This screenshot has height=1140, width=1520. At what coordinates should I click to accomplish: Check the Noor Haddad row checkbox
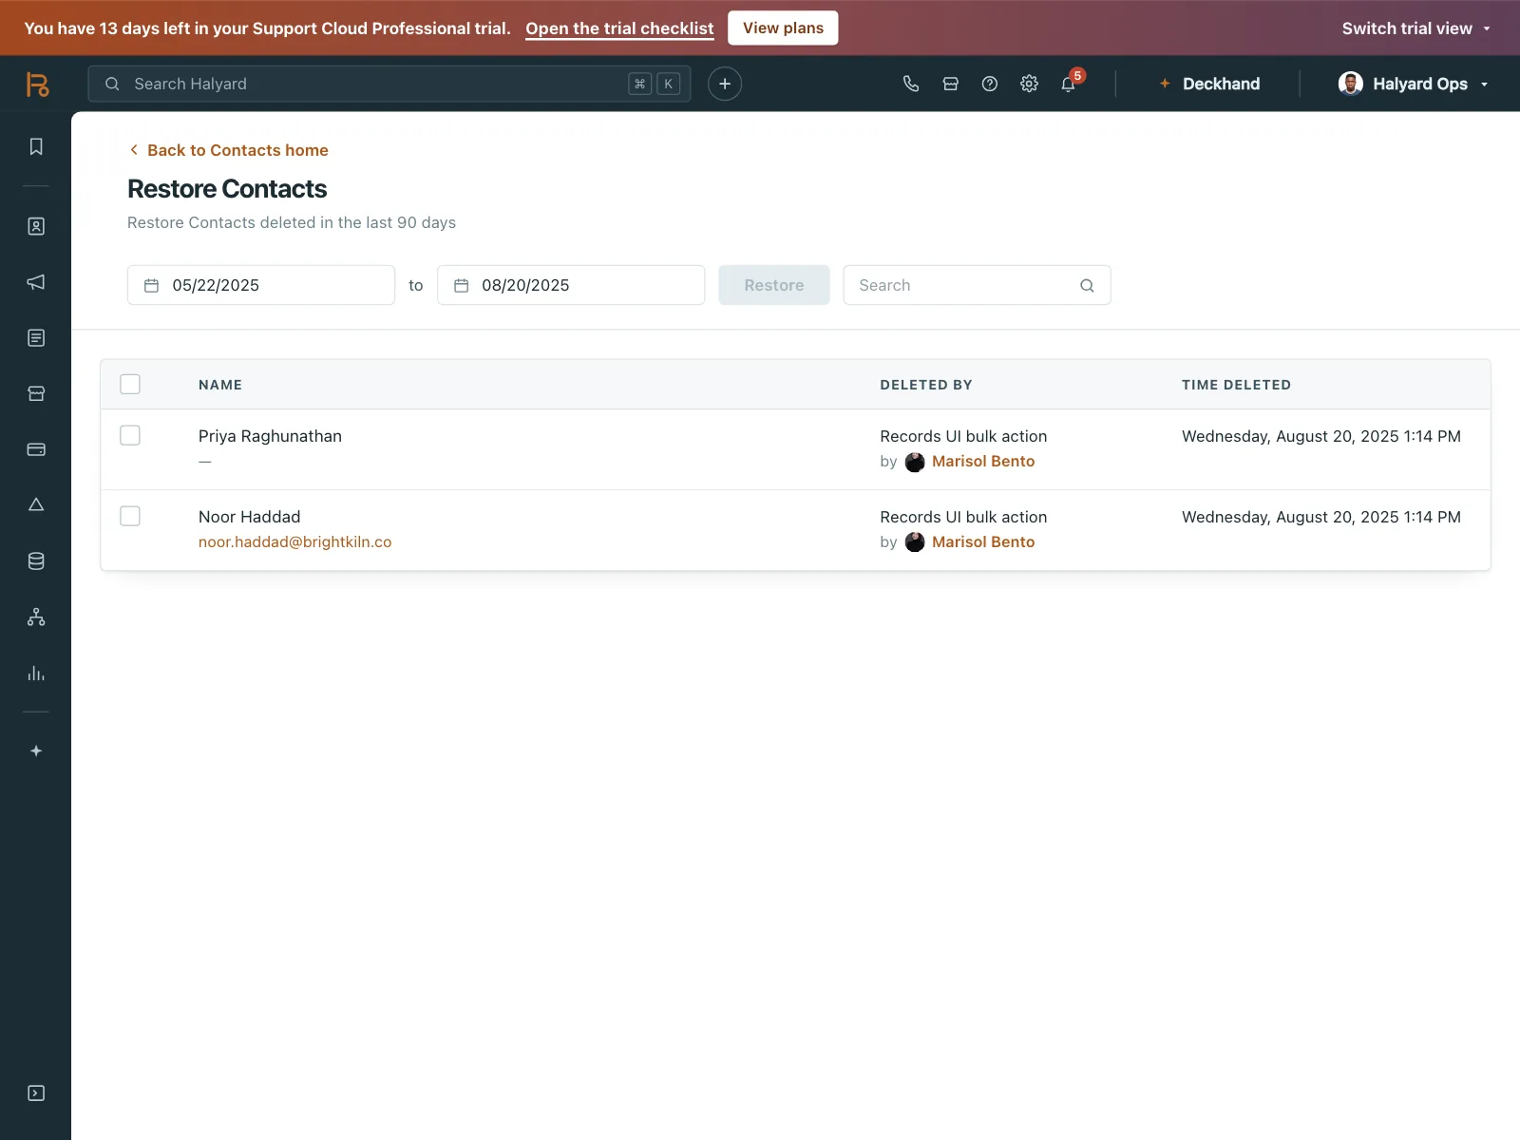tap(130, 516)
